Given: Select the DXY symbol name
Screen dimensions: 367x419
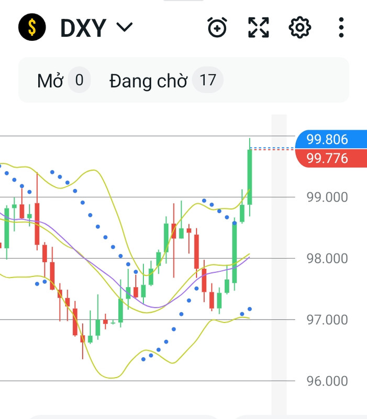Looking at the screenshot, I should (83, 28).
